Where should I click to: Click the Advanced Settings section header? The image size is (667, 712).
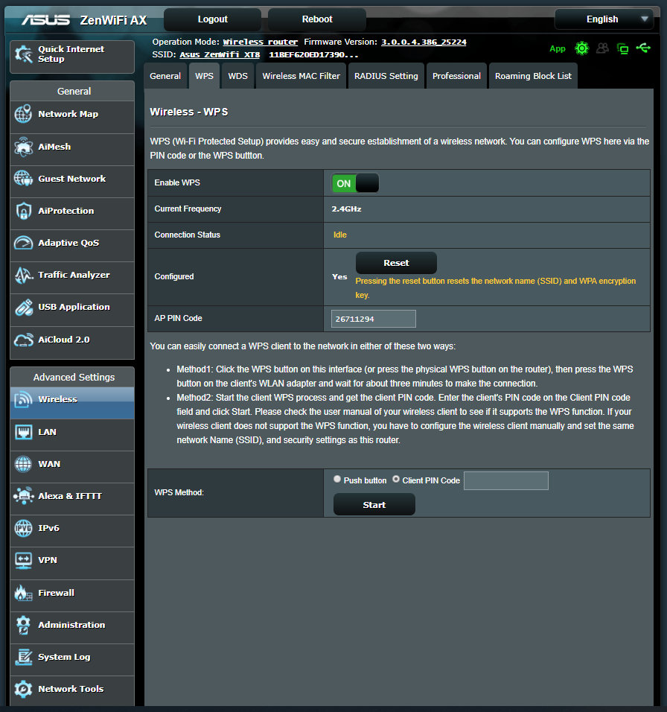click(74, 377)
